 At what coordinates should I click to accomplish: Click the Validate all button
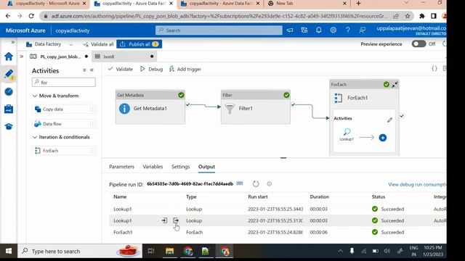(x=98, y=44)
